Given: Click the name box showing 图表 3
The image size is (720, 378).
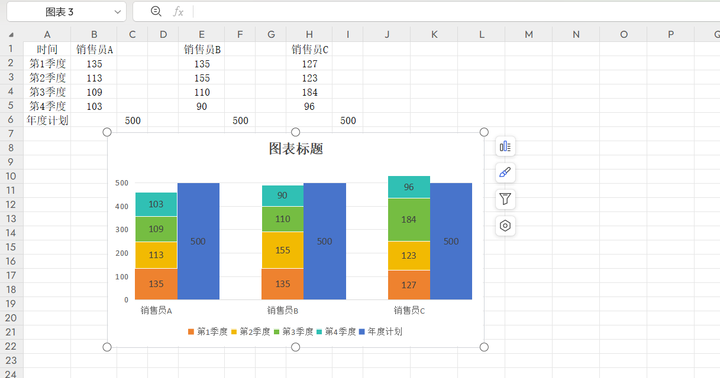Looking at the screenshot, I should click(59, 12).
